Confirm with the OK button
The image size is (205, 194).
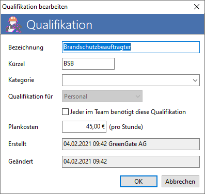(x=138, y=181)
